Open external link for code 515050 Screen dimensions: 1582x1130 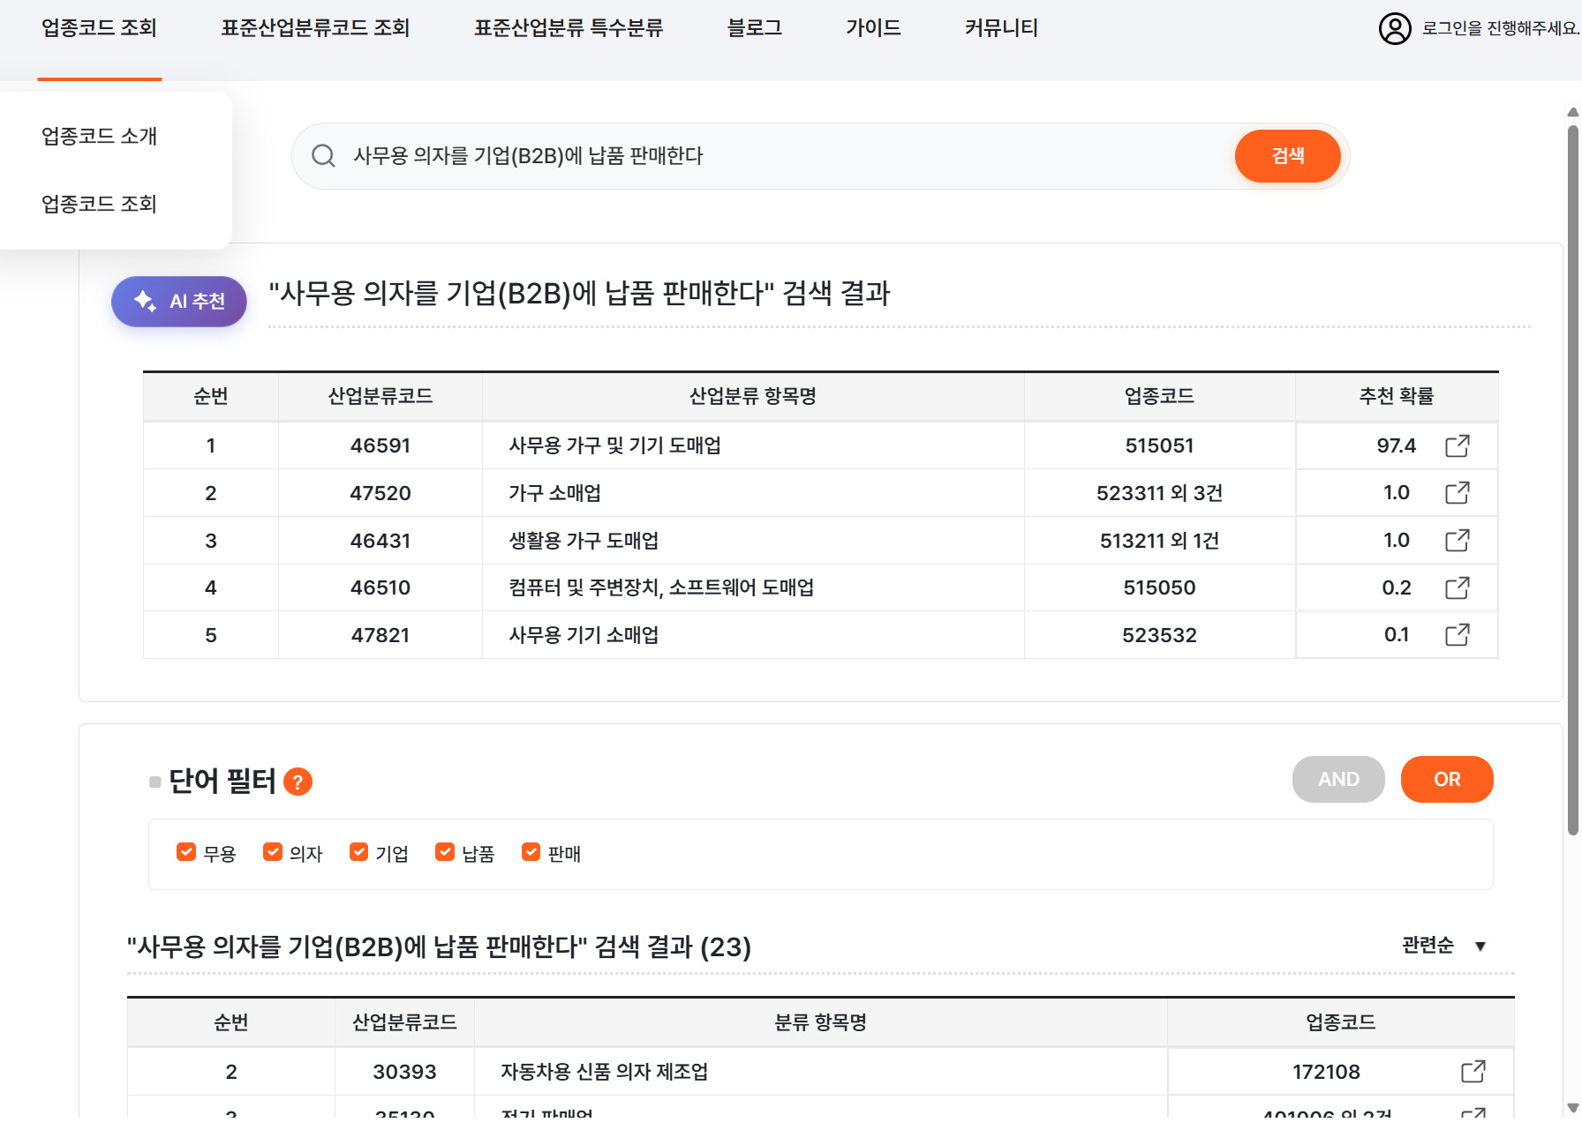pos(1458,587)
